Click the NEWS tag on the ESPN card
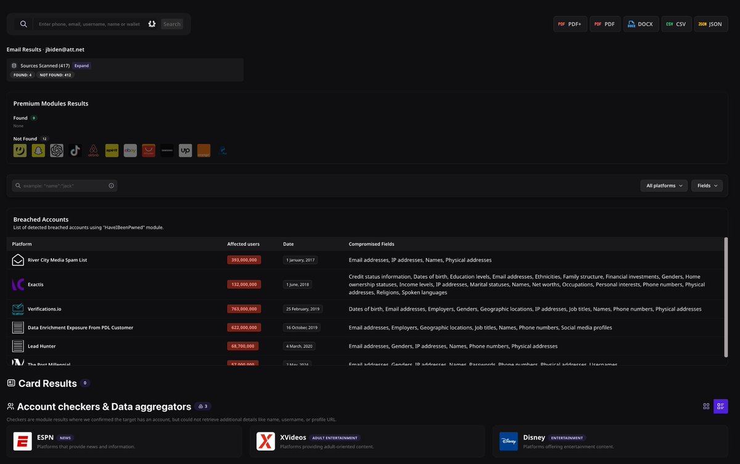The image size is (740, 464). pos(65,438)
